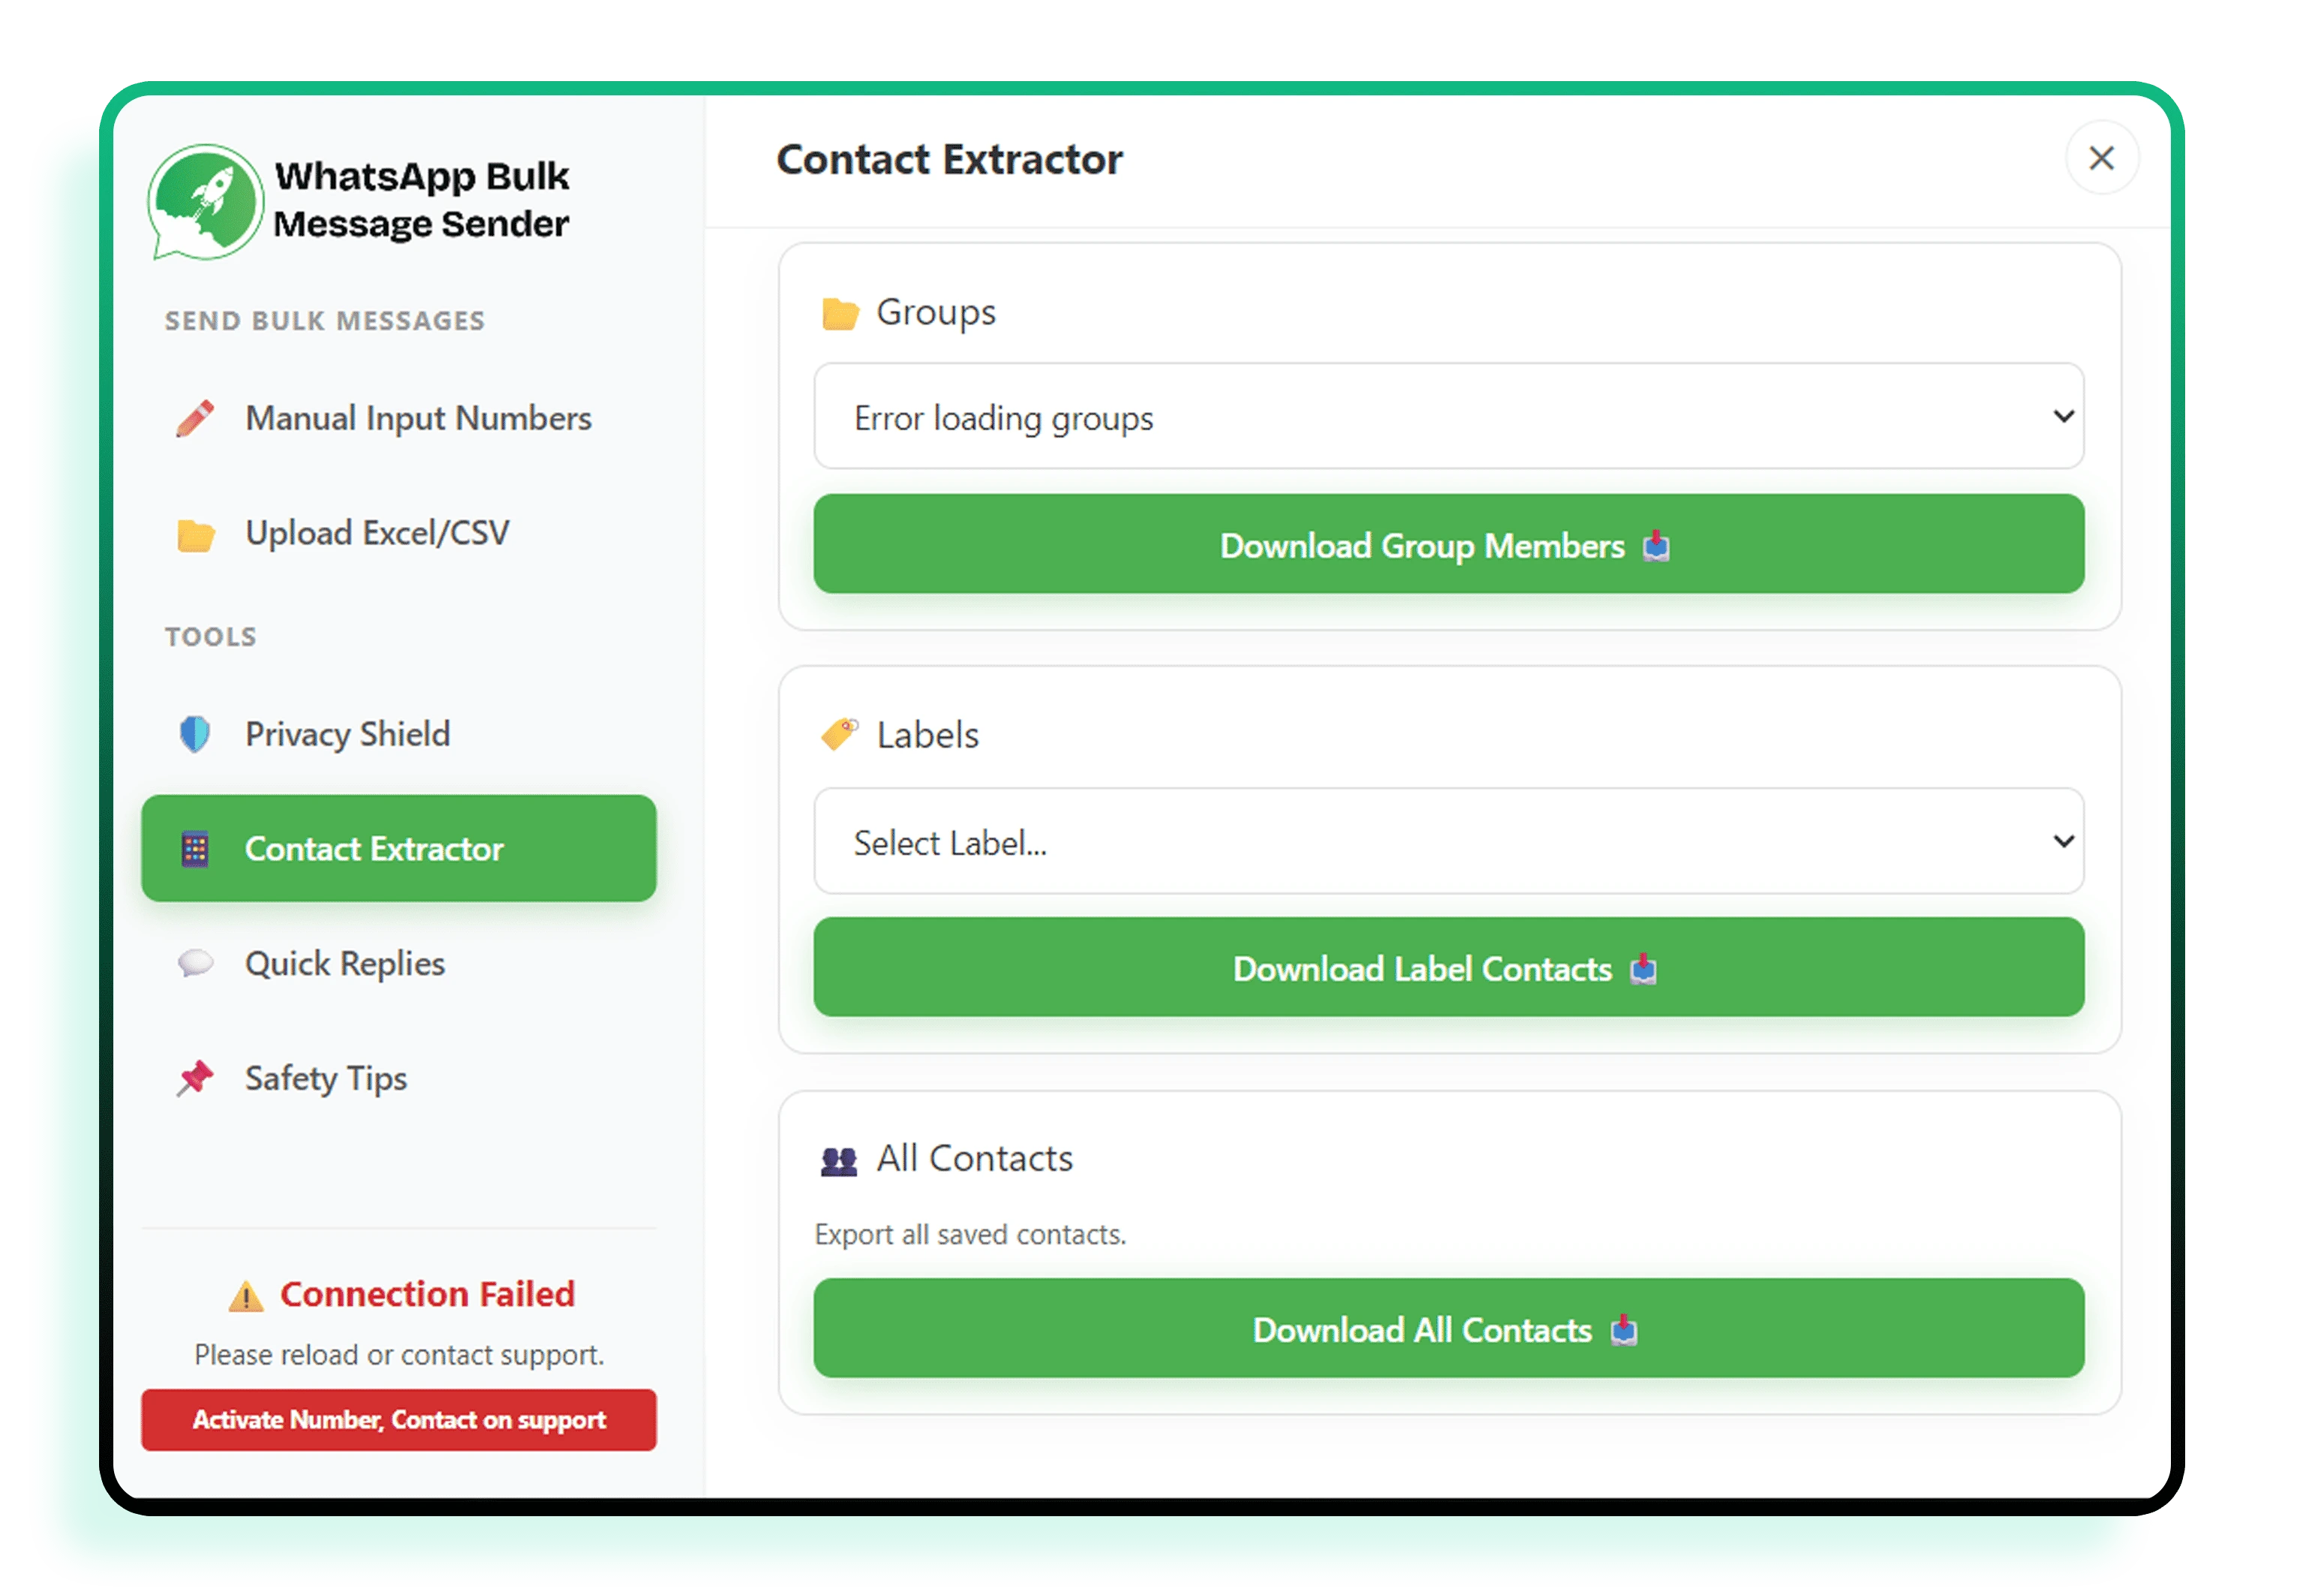The height and width of the screenshot is (1595, 2324).
Task: Click Activate Number, Contact on support
Action: tap(398, 1420)
